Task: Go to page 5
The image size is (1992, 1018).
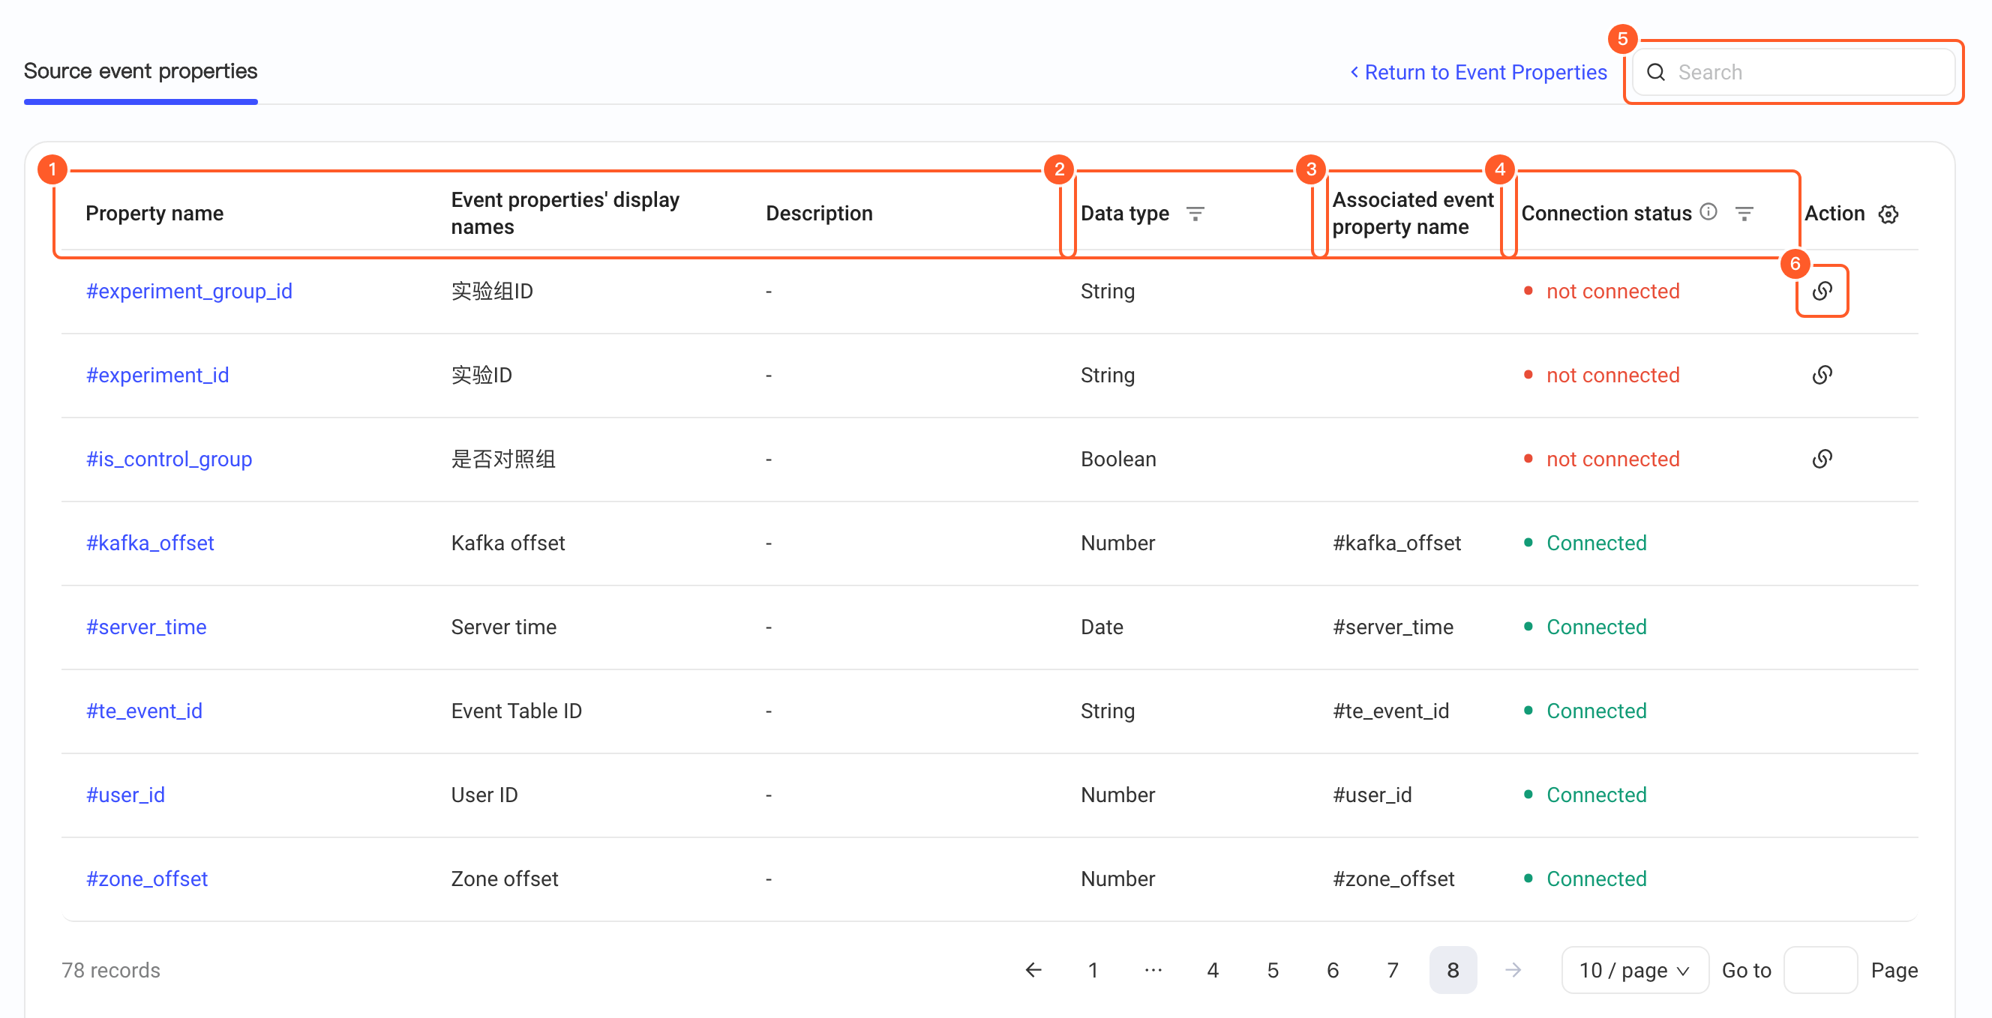Action: pyautogui.click(x=1273, y=969)
